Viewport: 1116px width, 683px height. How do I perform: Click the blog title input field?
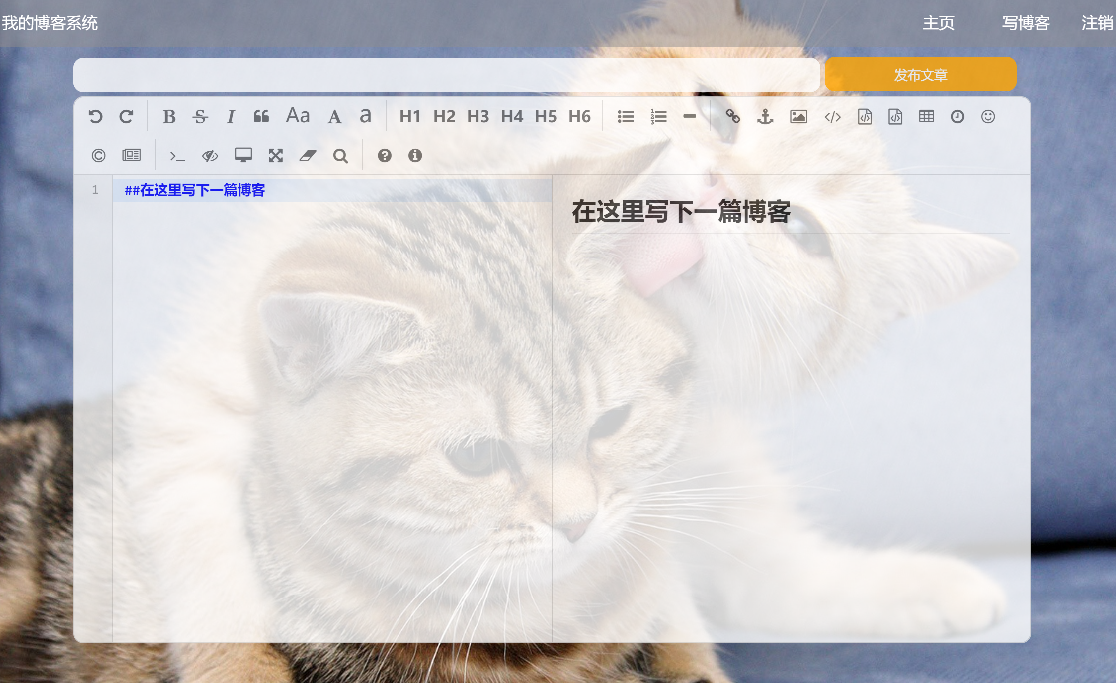pyautogui.click(x=446, y=75)
